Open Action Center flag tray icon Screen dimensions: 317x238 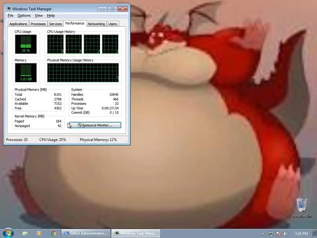point(278,234)
